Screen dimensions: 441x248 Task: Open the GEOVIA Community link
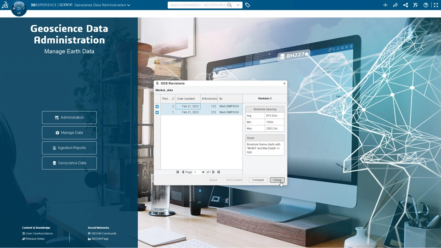coord(102,233)
